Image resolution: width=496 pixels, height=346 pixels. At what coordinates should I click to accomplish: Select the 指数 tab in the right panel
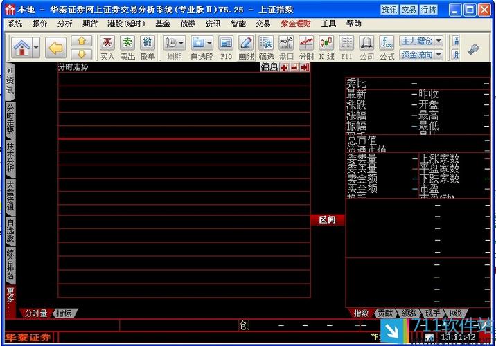pyautogui.click(x=361, y=313)
